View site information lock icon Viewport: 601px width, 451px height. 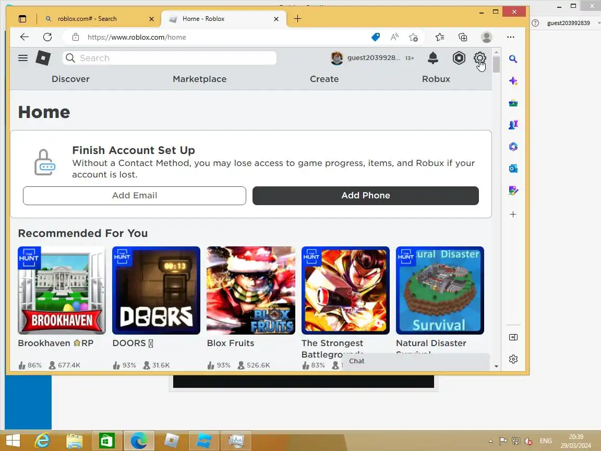pos(76,37)
